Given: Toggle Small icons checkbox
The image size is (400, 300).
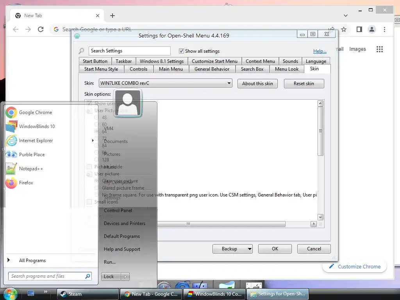Looking at the screenshot, I should pyautogui.click(x=89, y=202).
